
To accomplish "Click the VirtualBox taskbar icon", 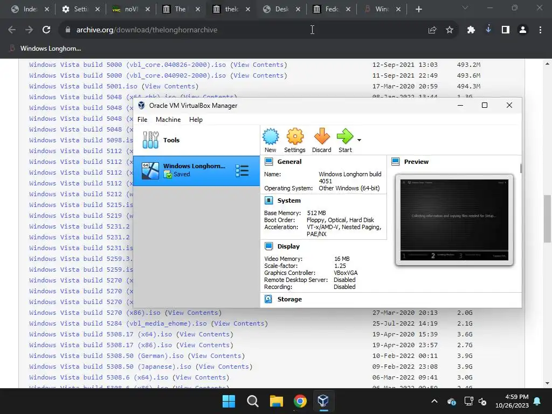I will [323, 401].
